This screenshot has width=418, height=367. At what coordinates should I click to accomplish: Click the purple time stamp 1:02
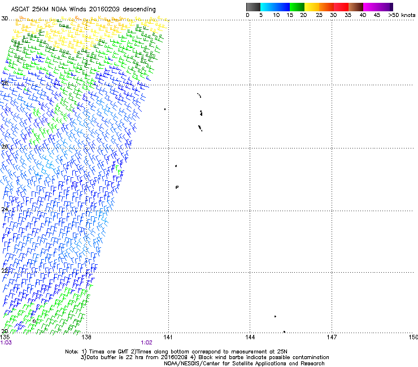[147, 343]
